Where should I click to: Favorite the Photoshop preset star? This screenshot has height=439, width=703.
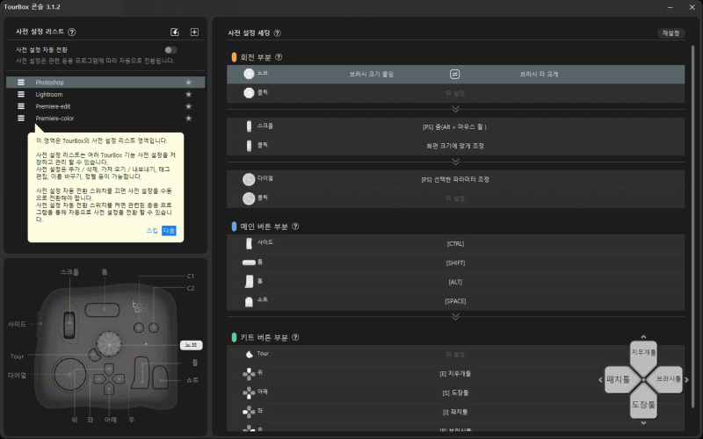pos(189,83)
